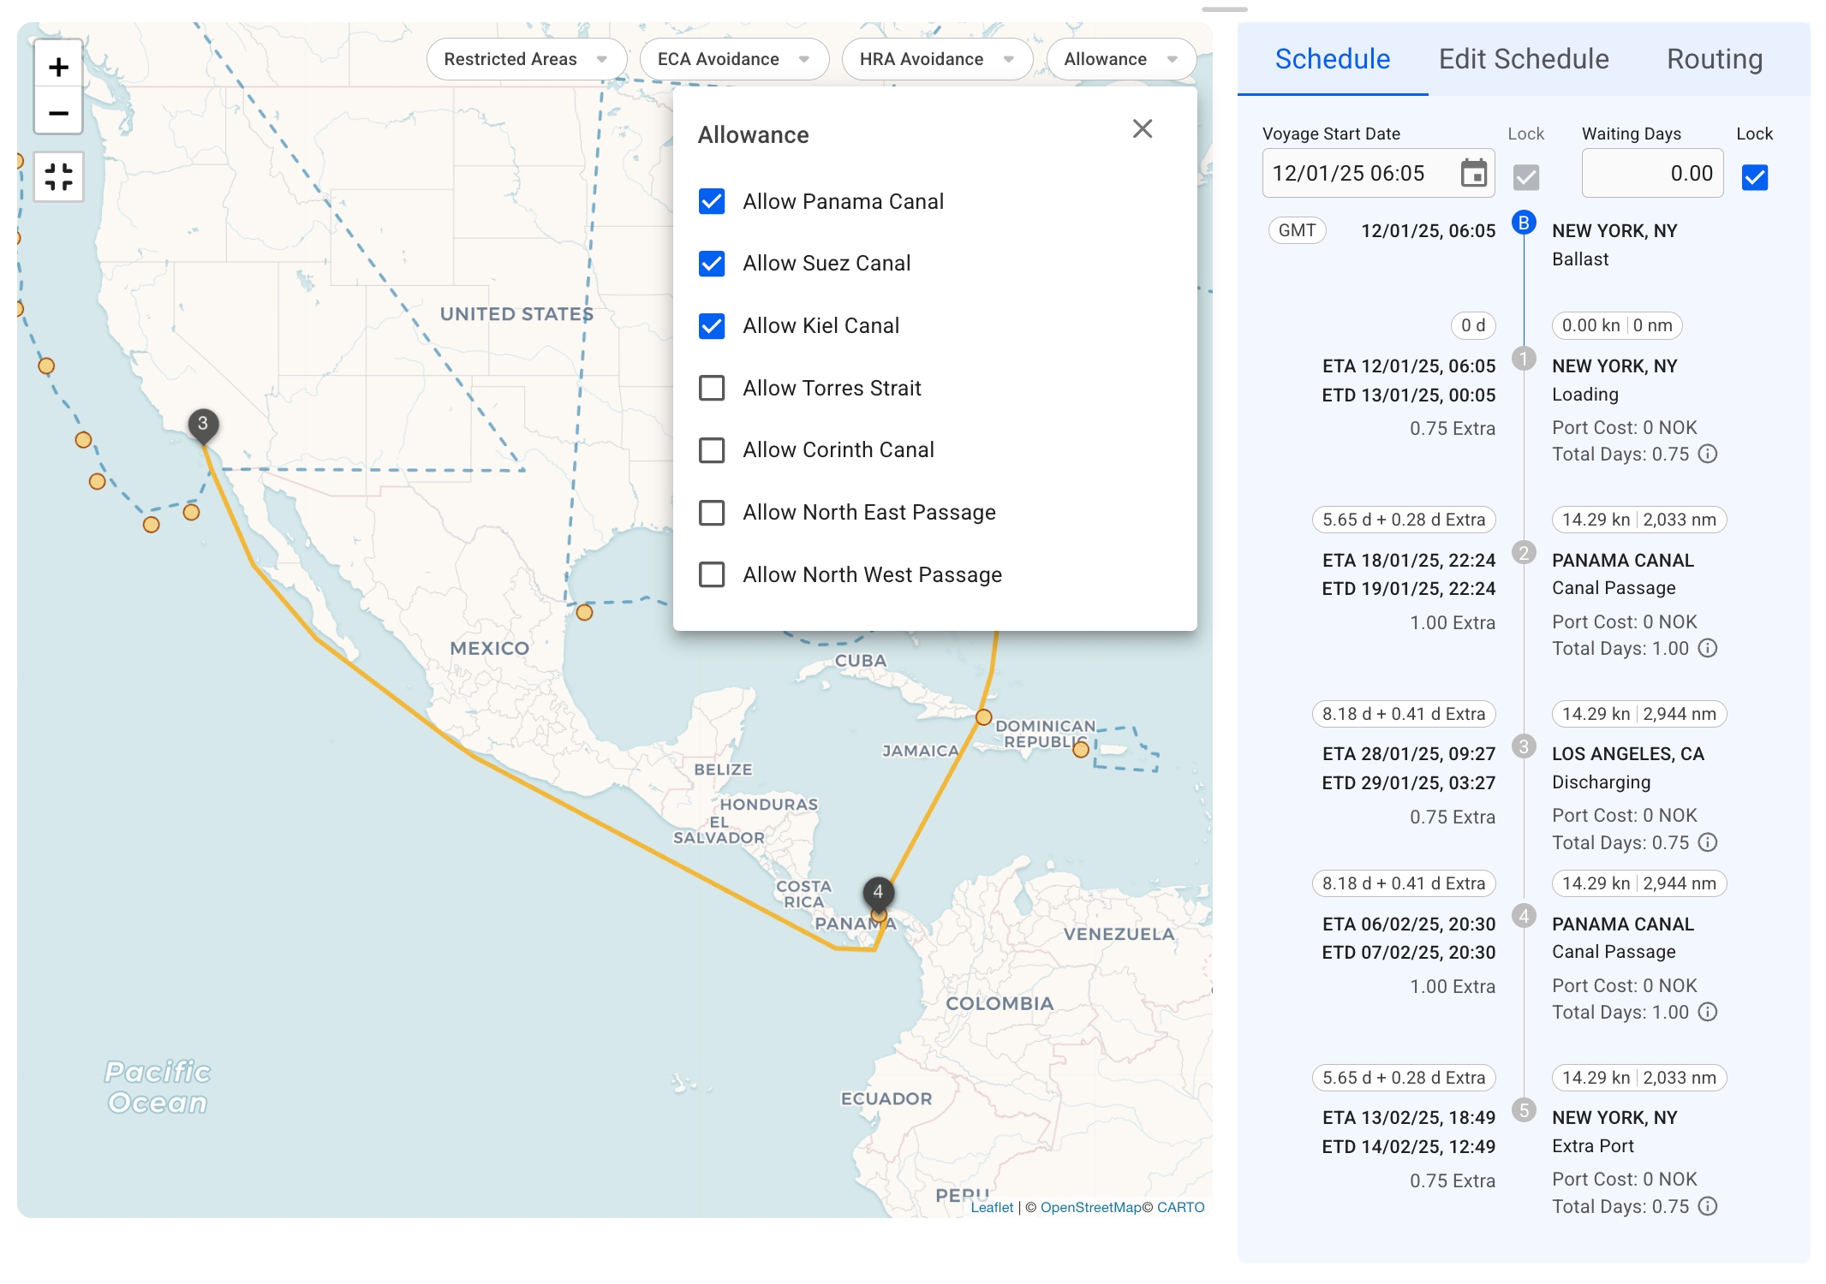The height and width of the screenshot is (1284, 1826).
Task: Enable Allow North West Passage
Action: [712, 574]
